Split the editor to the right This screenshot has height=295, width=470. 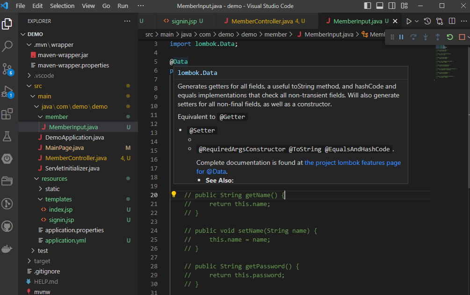pyautogui.click(x=452, y=21)
